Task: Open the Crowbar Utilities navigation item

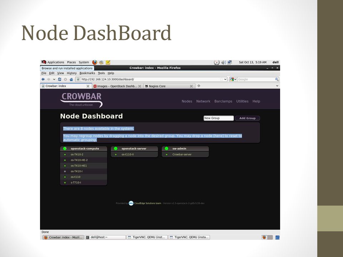Action: coord(242,101)
